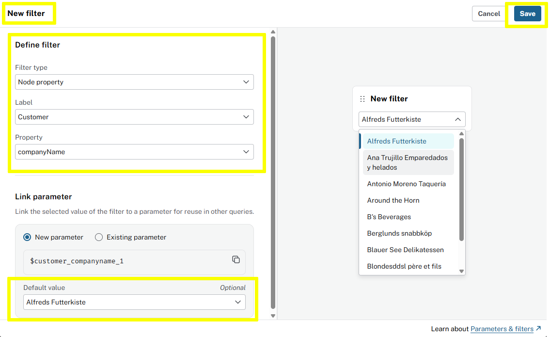Cancel the new filter dialog
This screenshot has height=337, width=550.
[489, 14]
